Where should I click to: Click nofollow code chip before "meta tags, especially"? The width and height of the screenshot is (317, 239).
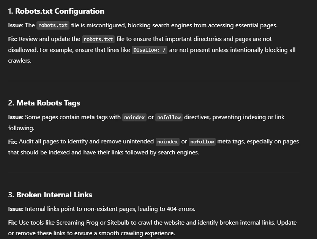coord(202,142)
